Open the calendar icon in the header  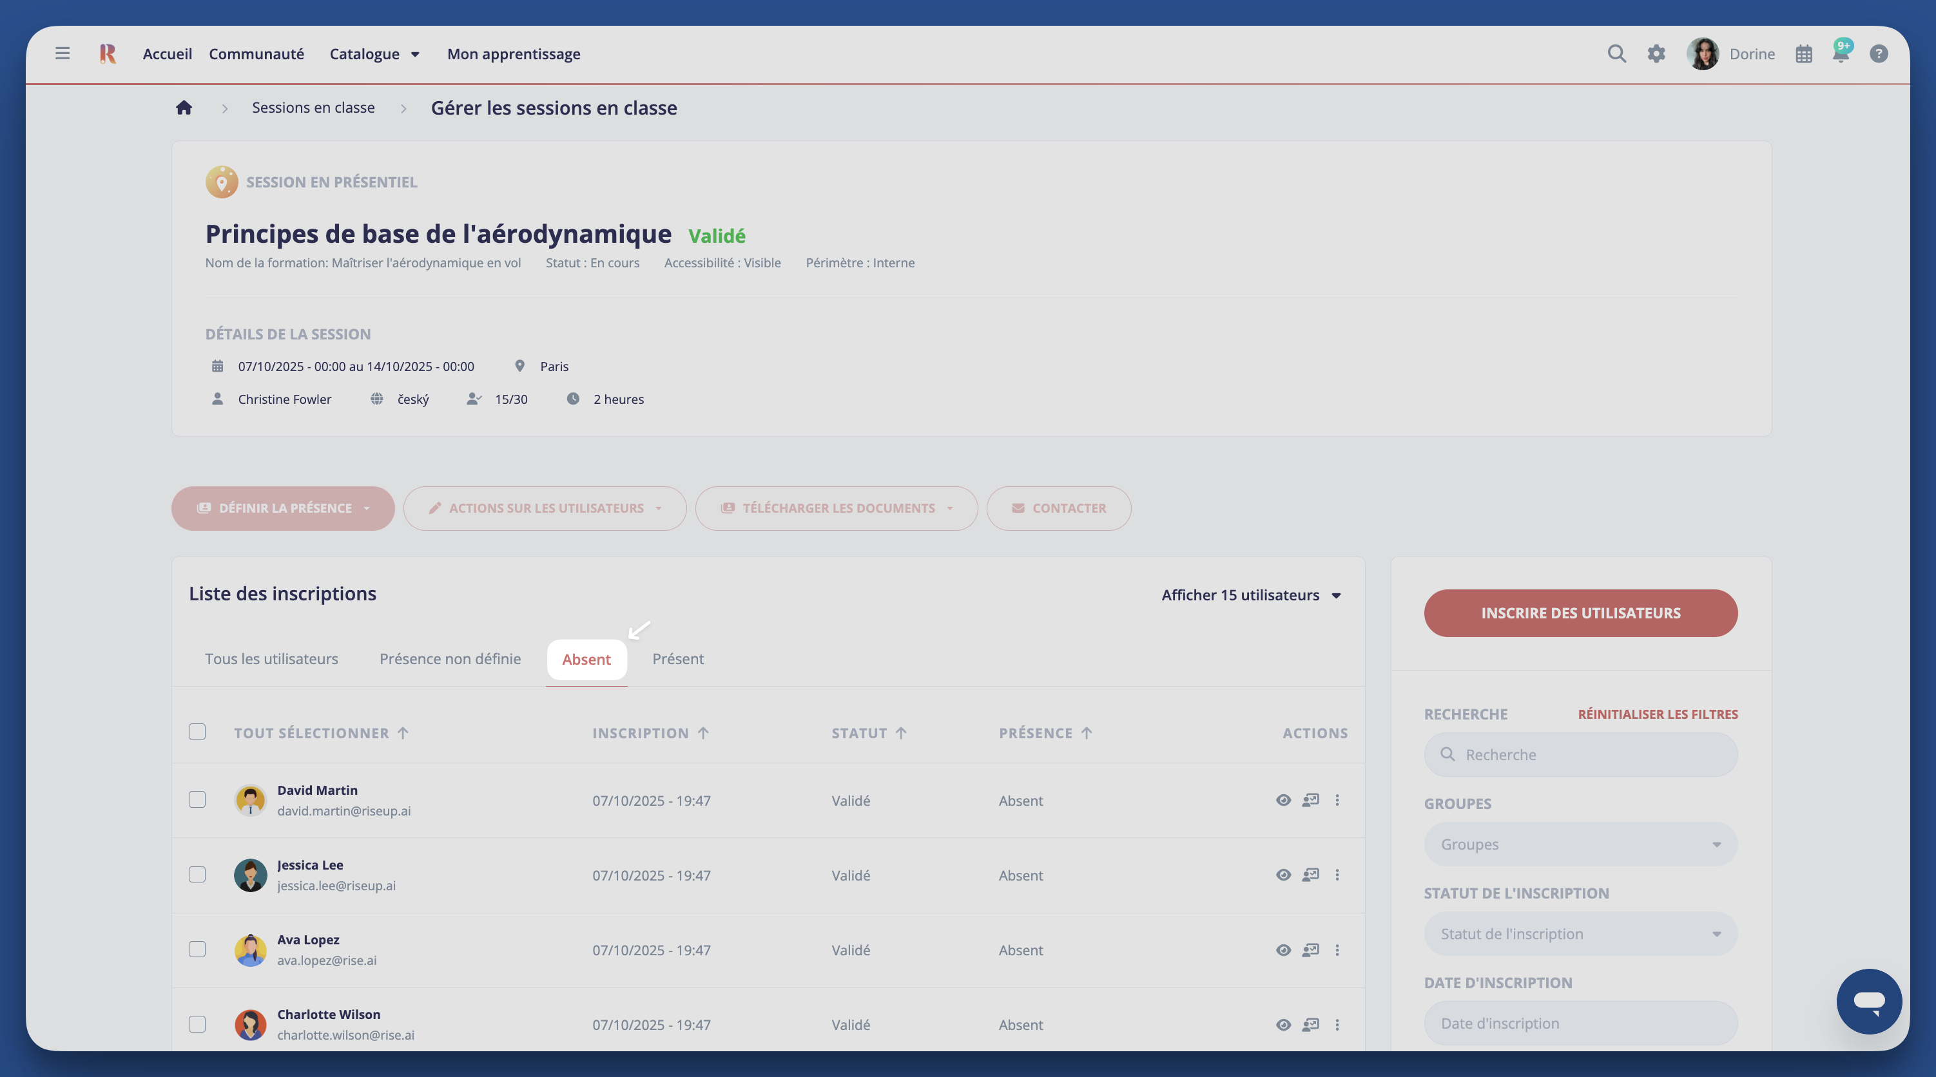(x=1804, y=54)
